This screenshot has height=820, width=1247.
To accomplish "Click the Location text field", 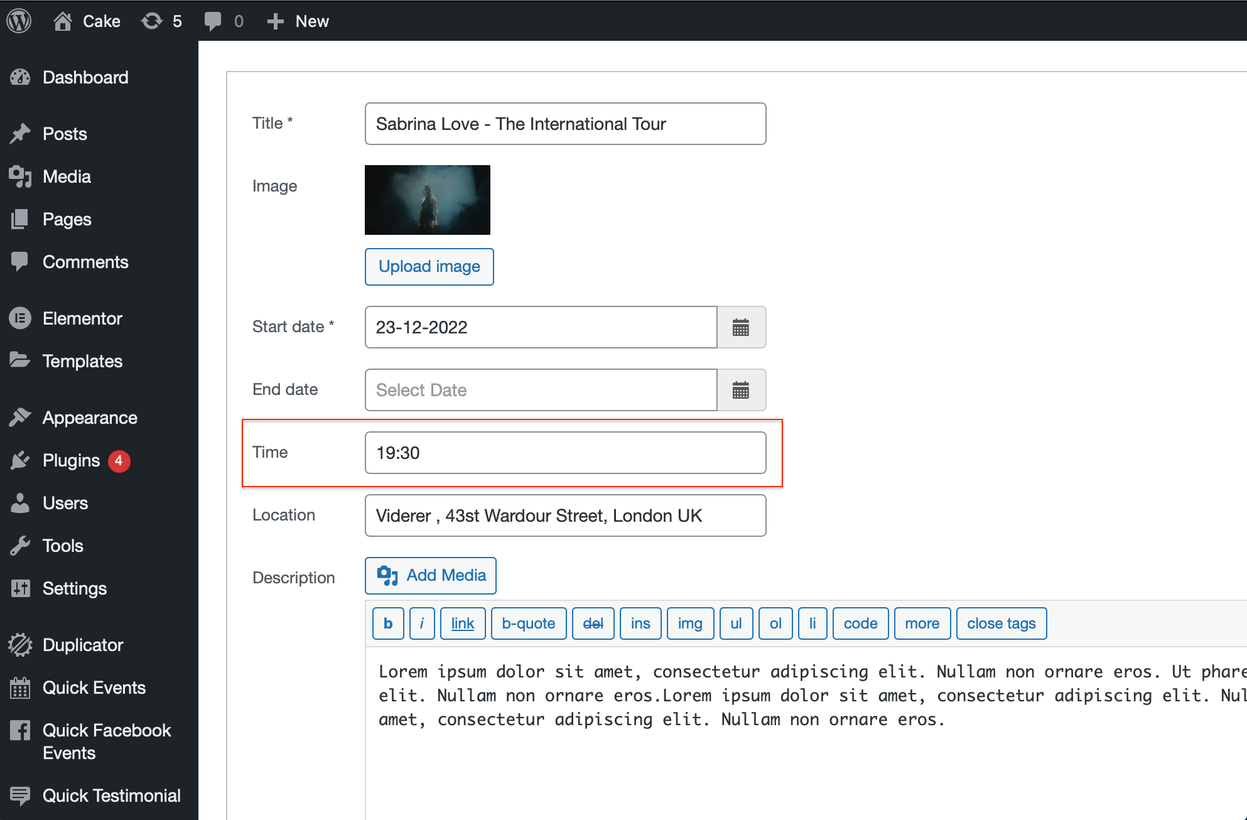I will (565, 515).
